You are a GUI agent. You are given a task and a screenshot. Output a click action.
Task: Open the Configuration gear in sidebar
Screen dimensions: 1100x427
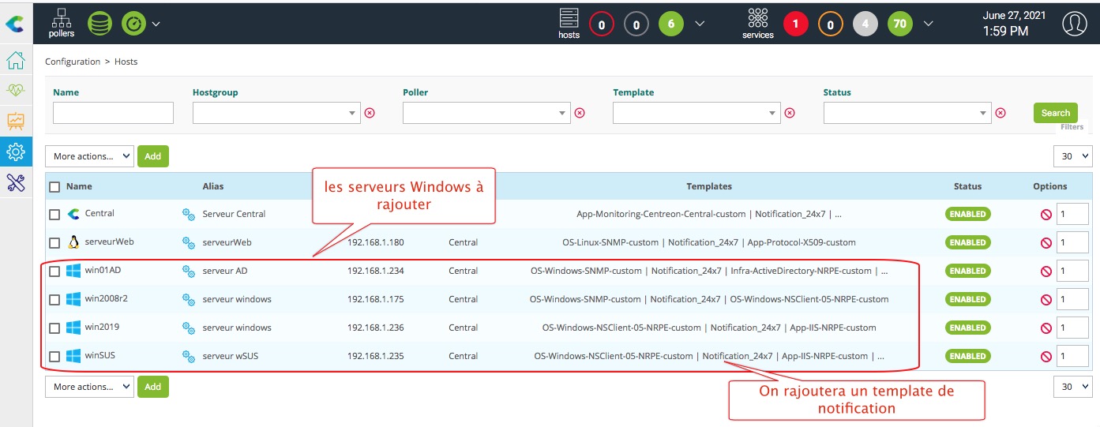tap(16, 151)
